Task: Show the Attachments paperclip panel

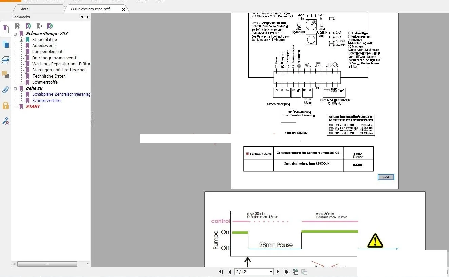Action: coord(5,90)
